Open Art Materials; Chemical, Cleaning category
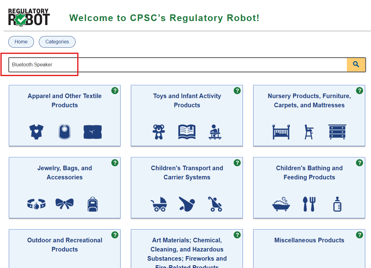The height and width of the screenshot is (268, 371). click(x=187, y=248)
